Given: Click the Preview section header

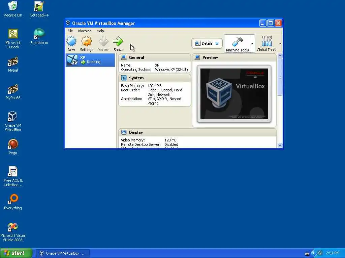Looking at the screenshot, I should 210,57.
